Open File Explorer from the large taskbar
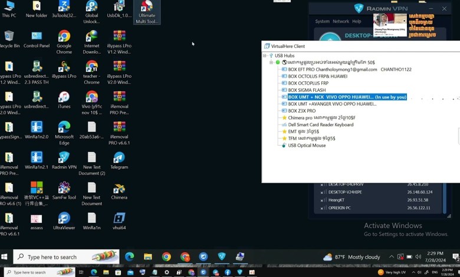 (147, 257)
